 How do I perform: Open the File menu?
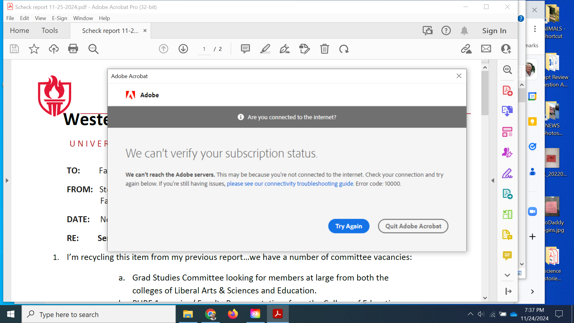[x=10, y=18]
